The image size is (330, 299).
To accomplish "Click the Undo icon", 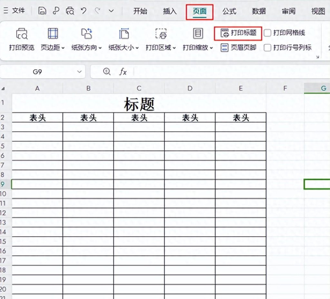I will coord(83,11).
